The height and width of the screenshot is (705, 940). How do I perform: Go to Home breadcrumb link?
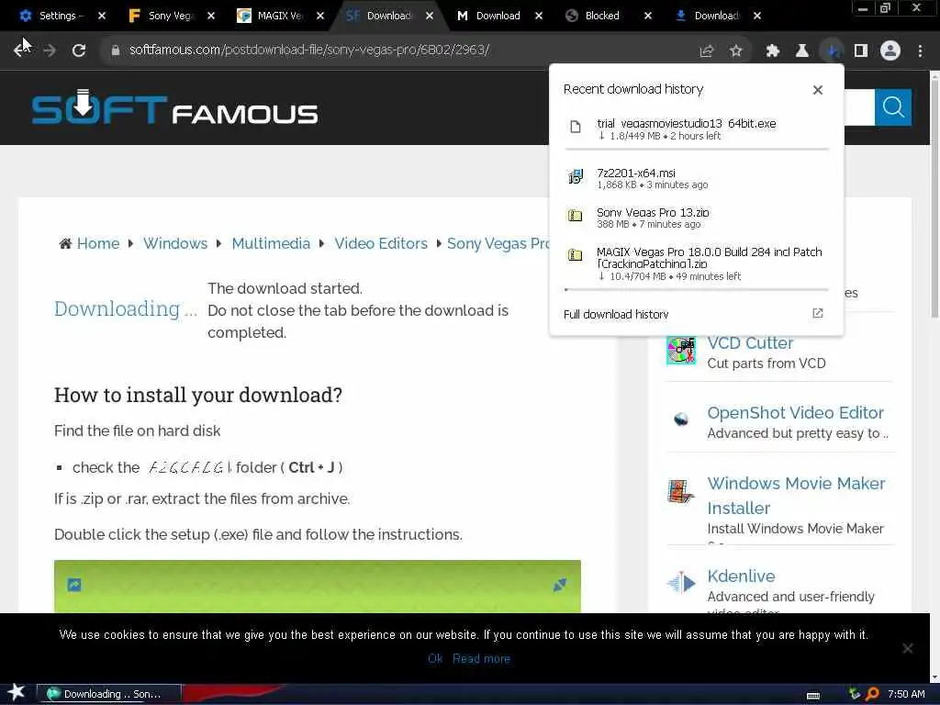click(x=98, y=243)
